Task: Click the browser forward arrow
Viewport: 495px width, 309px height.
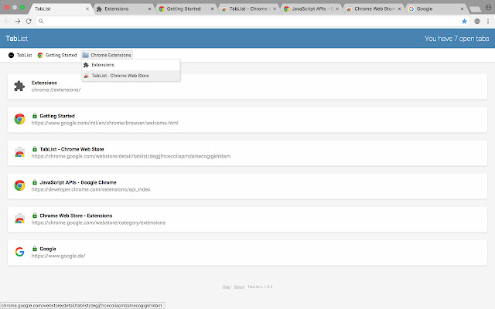Action: [x=18, y=21]
